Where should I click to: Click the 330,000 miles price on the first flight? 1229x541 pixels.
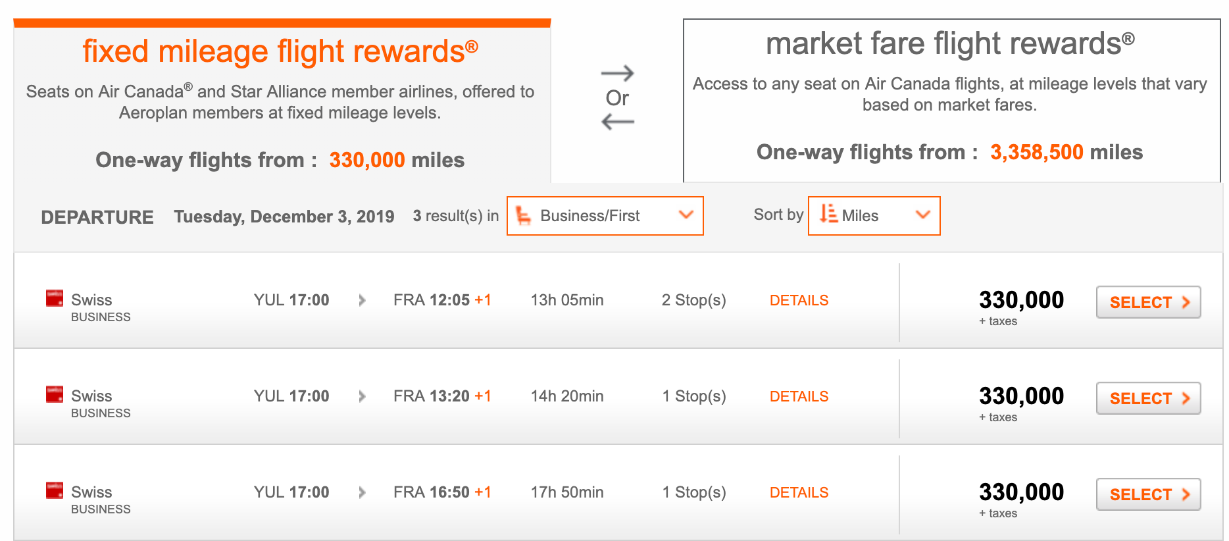click(1021, 300)
